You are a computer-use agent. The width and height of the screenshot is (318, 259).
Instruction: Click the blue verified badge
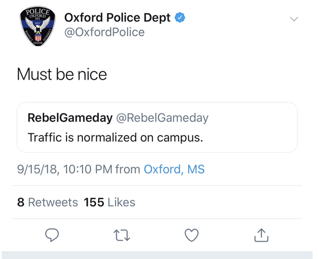click(180, 18)
